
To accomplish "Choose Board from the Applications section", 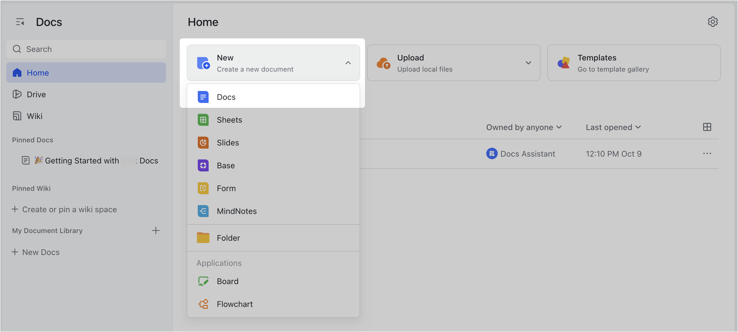I will [273, 281].
